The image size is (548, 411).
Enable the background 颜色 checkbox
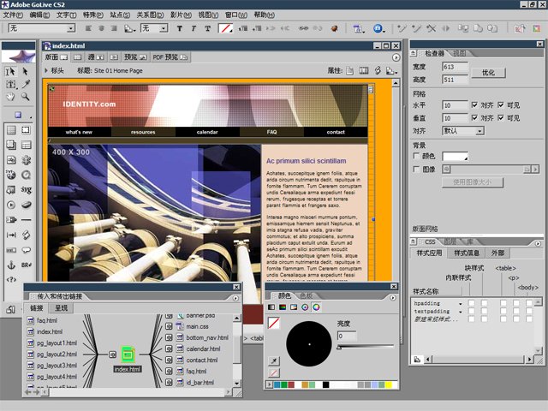416,156
